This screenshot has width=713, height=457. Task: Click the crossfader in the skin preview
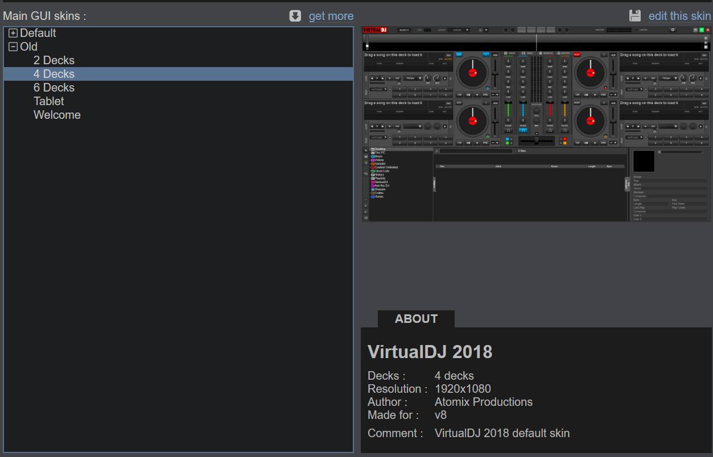pyautogui.click(x=536, y=140)
